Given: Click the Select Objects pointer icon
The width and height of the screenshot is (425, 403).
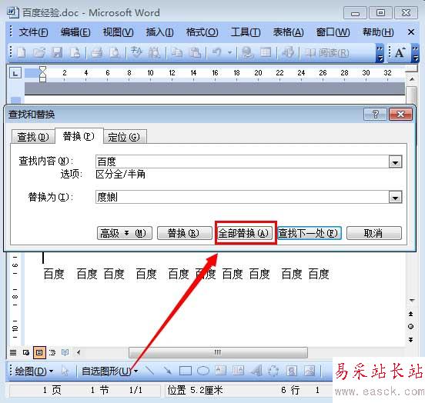Looking at the screenshot, I should [x=65, y=371].
